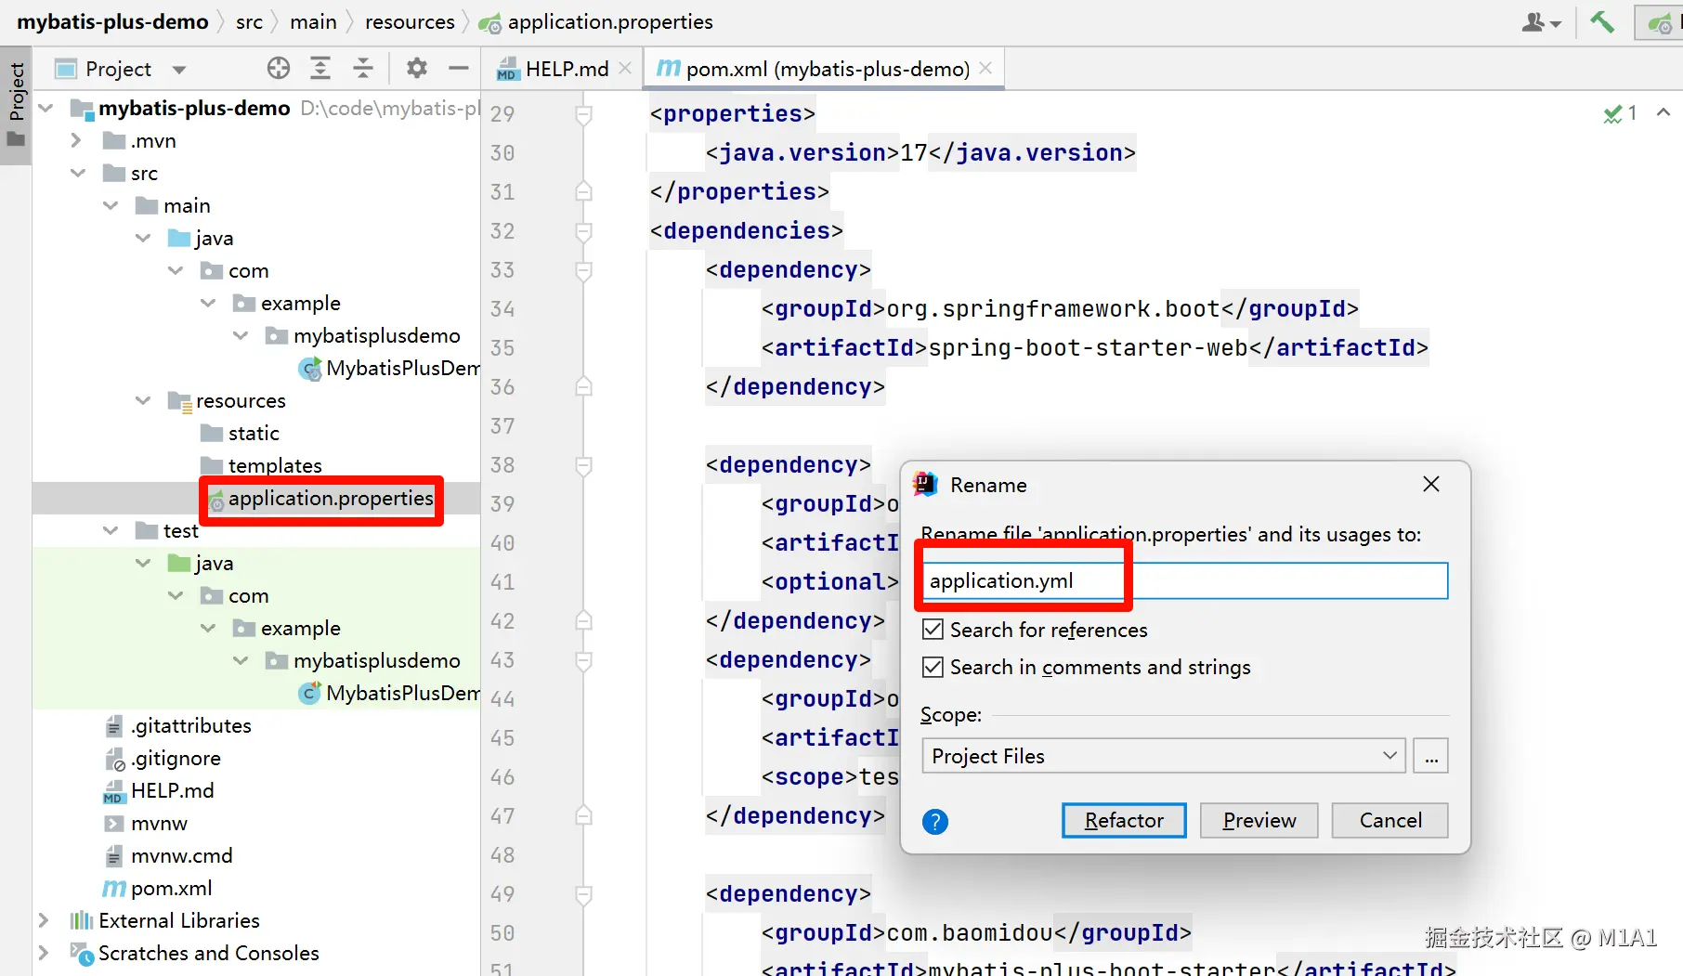Screen dimensions: 1683x976
Task: Open the Scope Project Files dropdown
Action: point(1164,756)
